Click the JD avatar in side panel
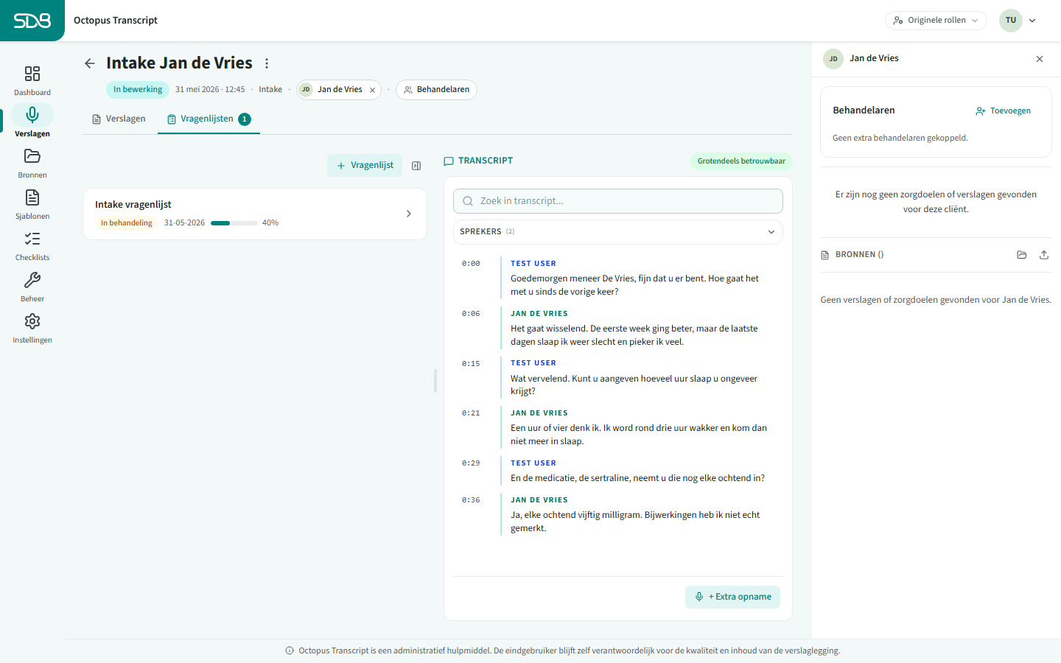Image resolution: width=1061 pixels, height=663 pixels. pos(833,59)
